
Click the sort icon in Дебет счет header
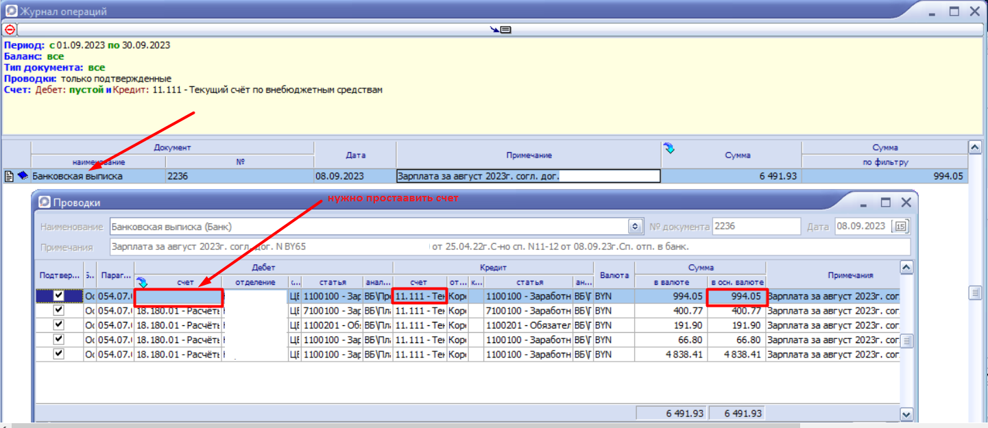[x=142, y=282]
